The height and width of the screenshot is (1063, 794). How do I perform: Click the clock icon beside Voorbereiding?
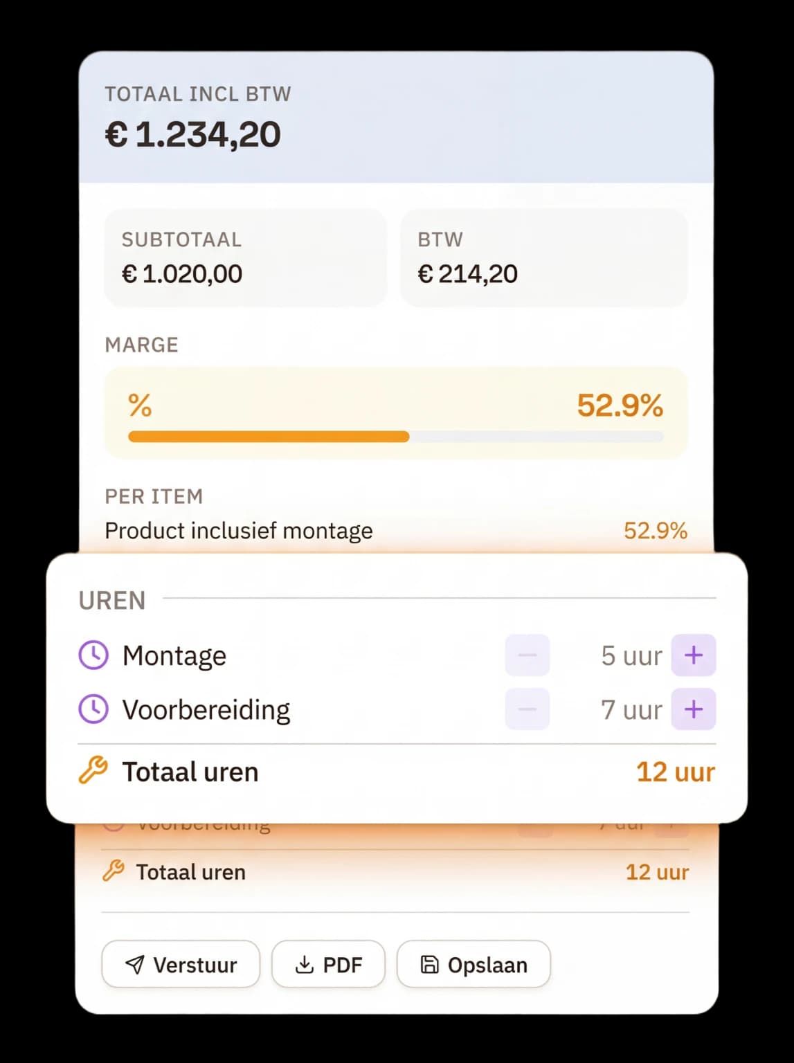pos(93,709)
